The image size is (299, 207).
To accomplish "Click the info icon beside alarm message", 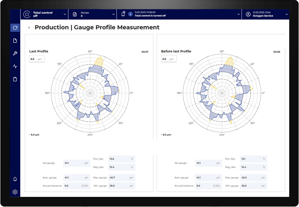I will tap(130, 14).
